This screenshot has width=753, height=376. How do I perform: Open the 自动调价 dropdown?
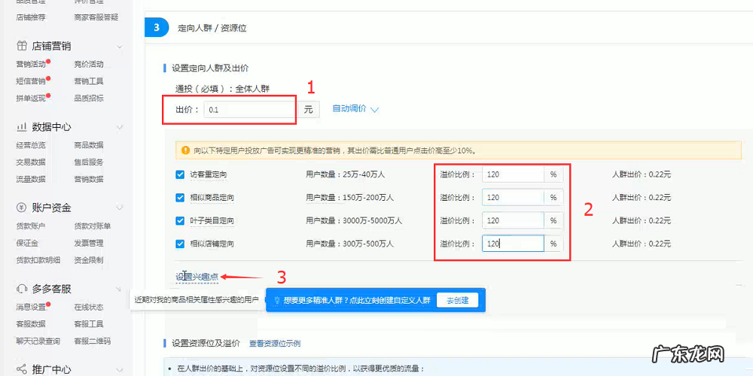click(x=355, y=109)
